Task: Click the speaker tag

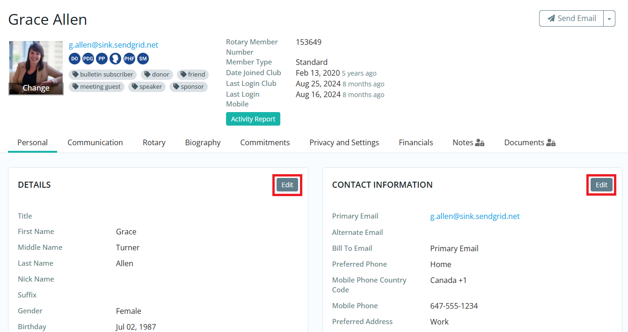Action: point(147,87)
